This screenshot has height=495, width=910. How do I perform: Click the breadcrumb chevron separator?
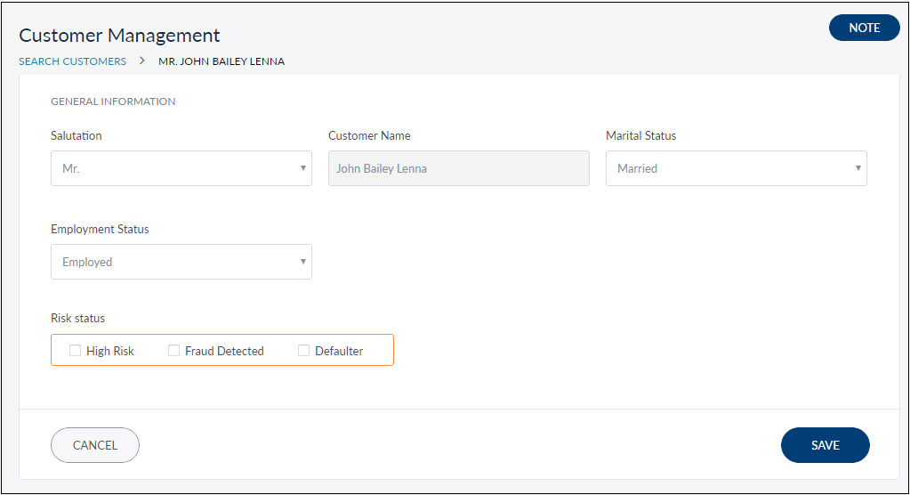142,61
